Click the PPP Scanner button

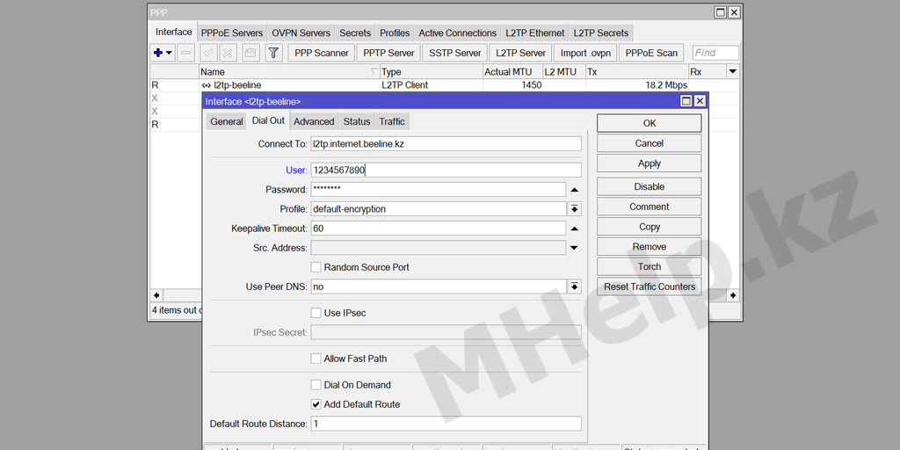[x=322, y=53]
